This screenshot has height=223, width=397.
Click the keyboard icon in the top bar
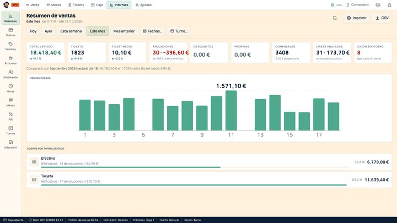(x=378, y=5)
